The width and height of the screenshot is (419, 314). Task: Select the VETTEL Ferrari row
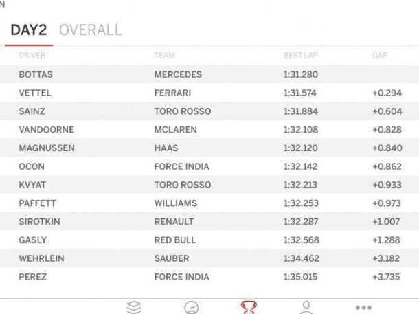point(209,93)
